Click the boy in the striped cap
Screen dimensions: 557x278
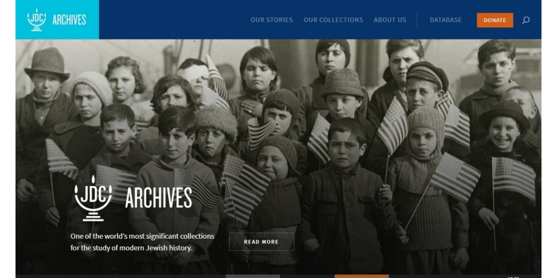tap(425, 85)
